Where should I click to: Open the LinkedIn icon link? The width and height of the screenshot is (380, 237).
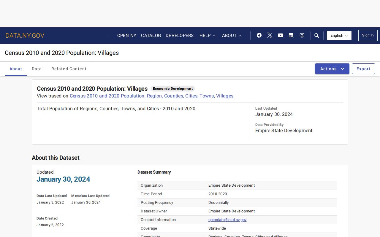click(291, 35)
